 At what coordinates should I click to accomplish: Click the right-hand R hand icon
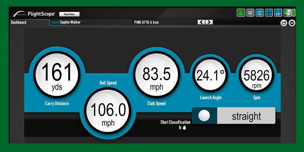(182, 127)
